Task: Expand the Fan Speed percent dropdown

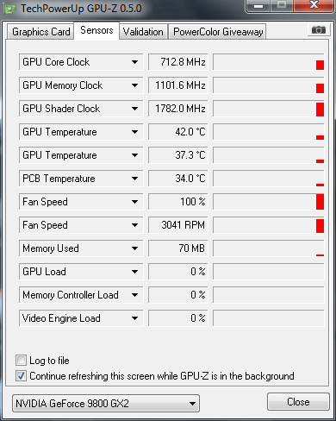Action: click(134, 202)
